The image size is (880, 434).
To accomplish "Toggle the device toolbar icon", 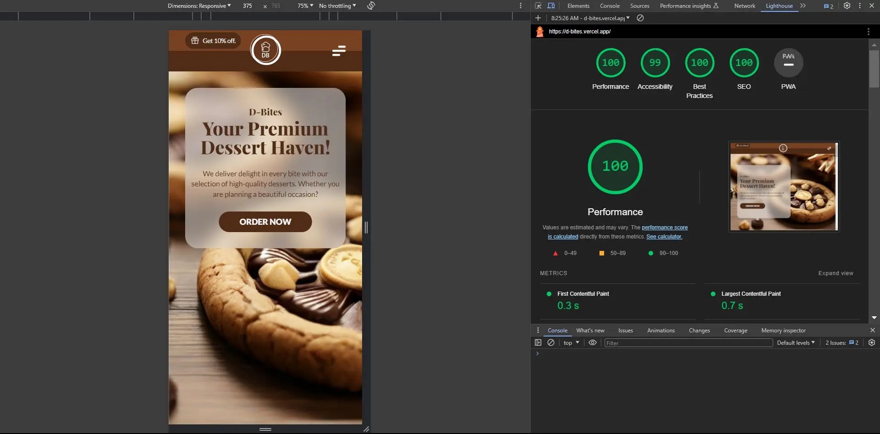I will pos(551,6).
